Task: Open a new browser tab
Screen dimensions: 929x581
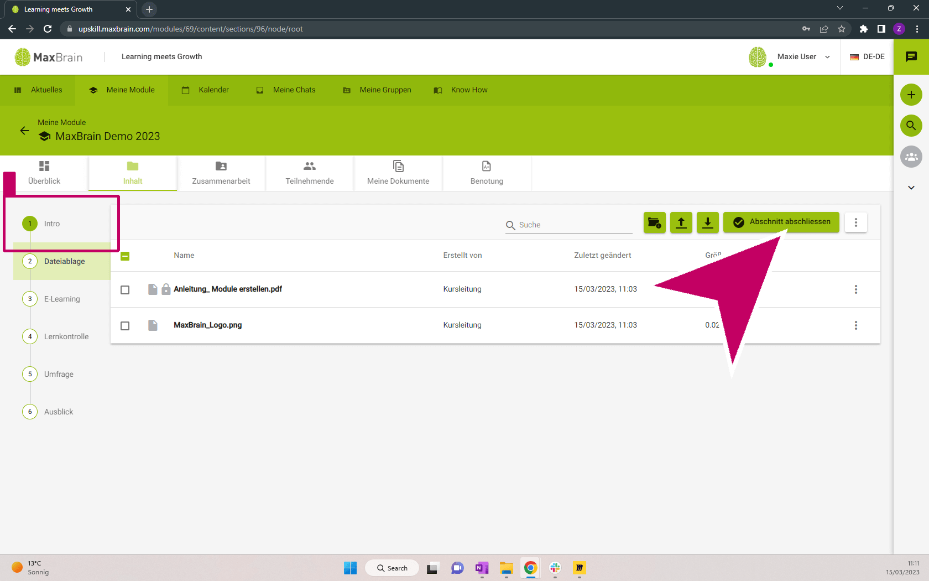Action: 149,9
